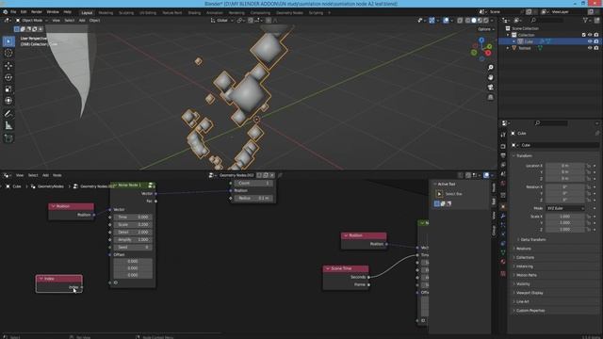Screen dimensions: 603x339
Task: Select the Cursor tool in viewport toolbar
Action: click(x=8, y=53)
